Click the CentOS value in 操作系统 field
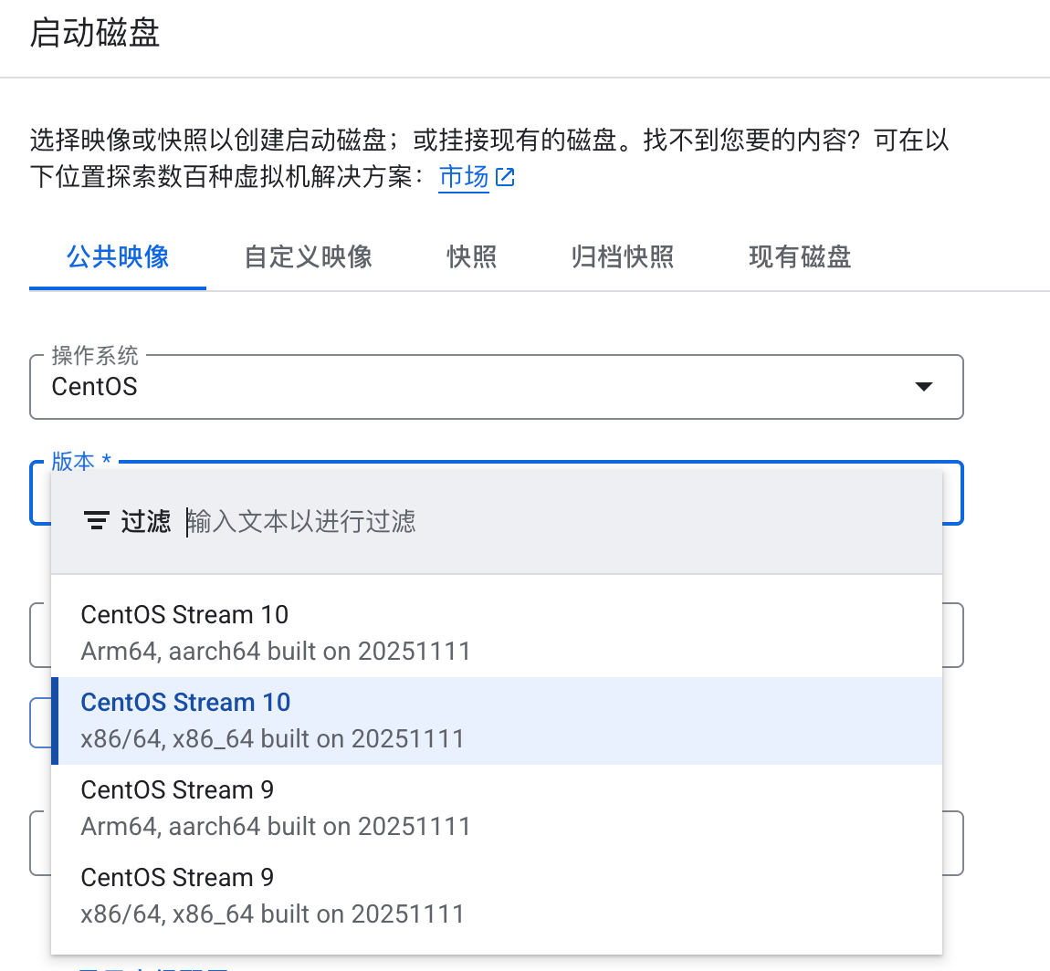Image resolution: width=1050 pixels, height=971 pixels. coord(94,387)
